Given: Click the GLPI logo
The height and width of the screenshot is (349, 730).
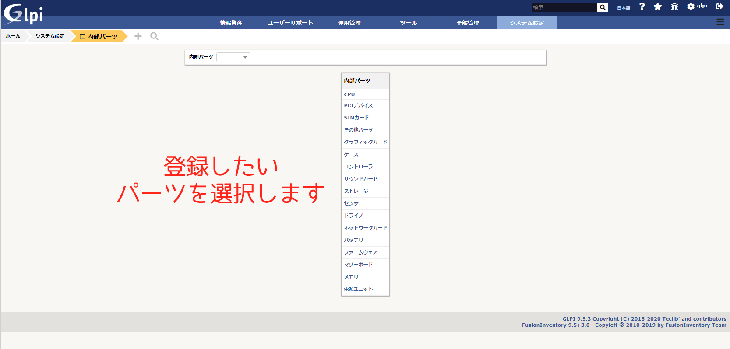Looking at the screenshot, I should coord(23,14).
